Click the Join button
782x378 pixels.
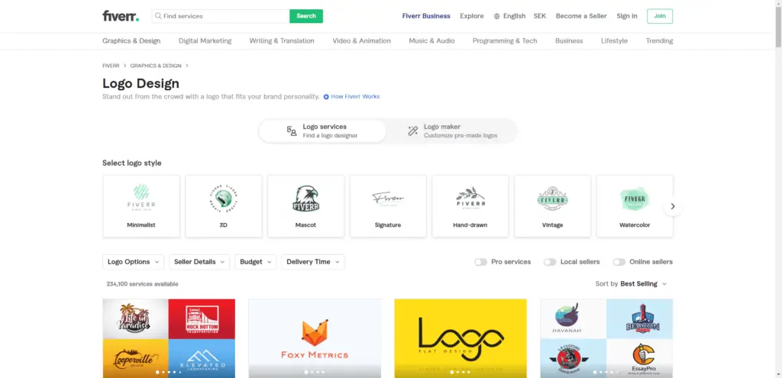tap(660, 16)
